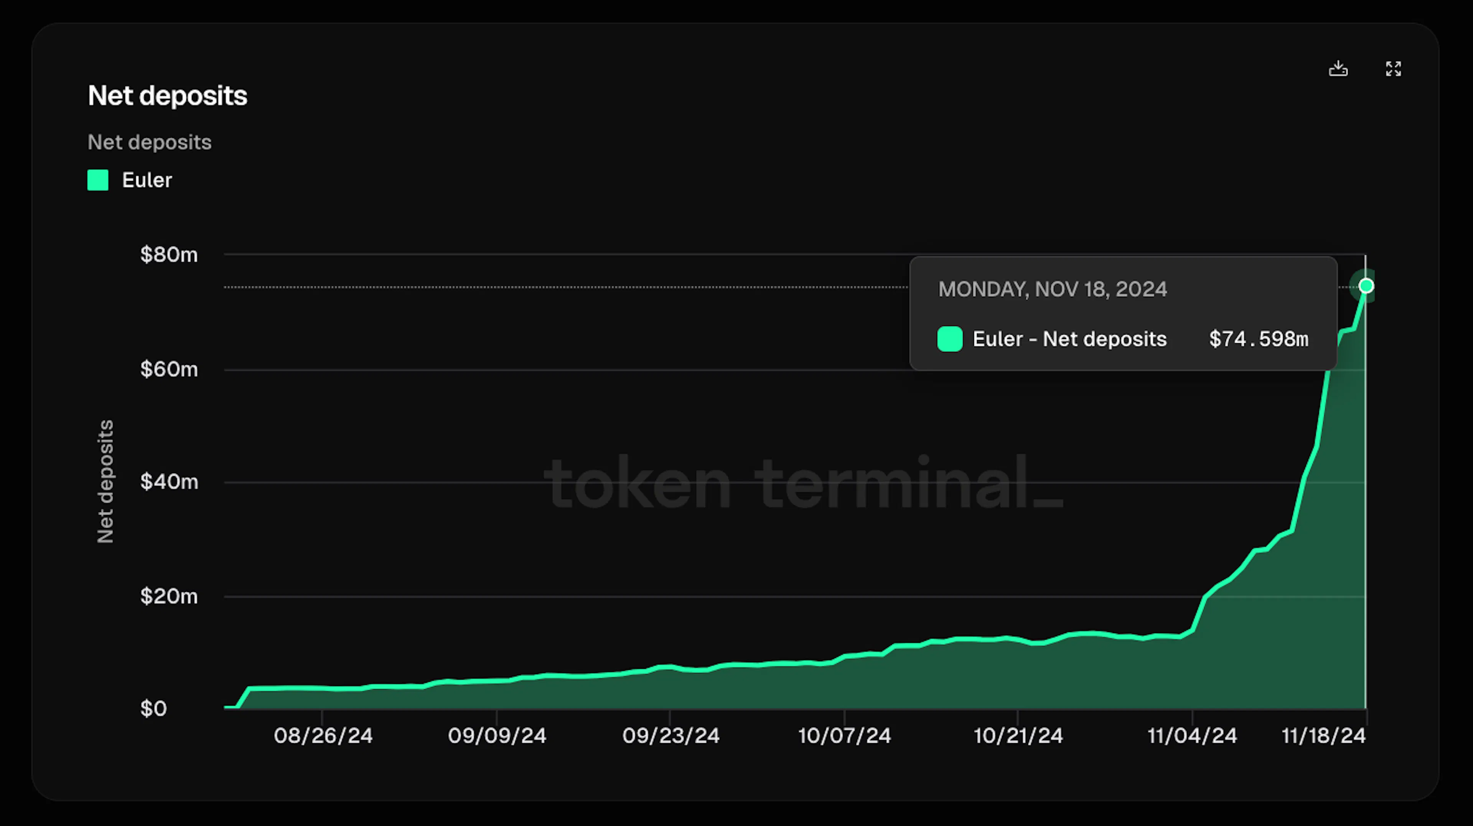Image resolution: width=1473 pixels, height=826 pixels.
Task: Click the Euler legend label
Action: 147,180
